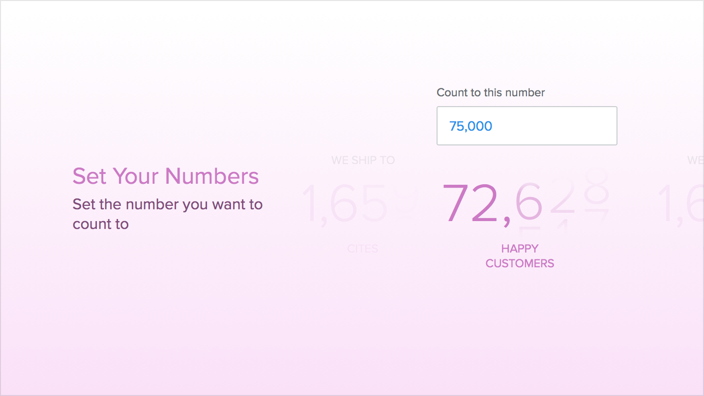Image resolution: width=704 pixels, height=396 pixels.
Task: Click the faded 'CITES' caption
Action: 363,249
